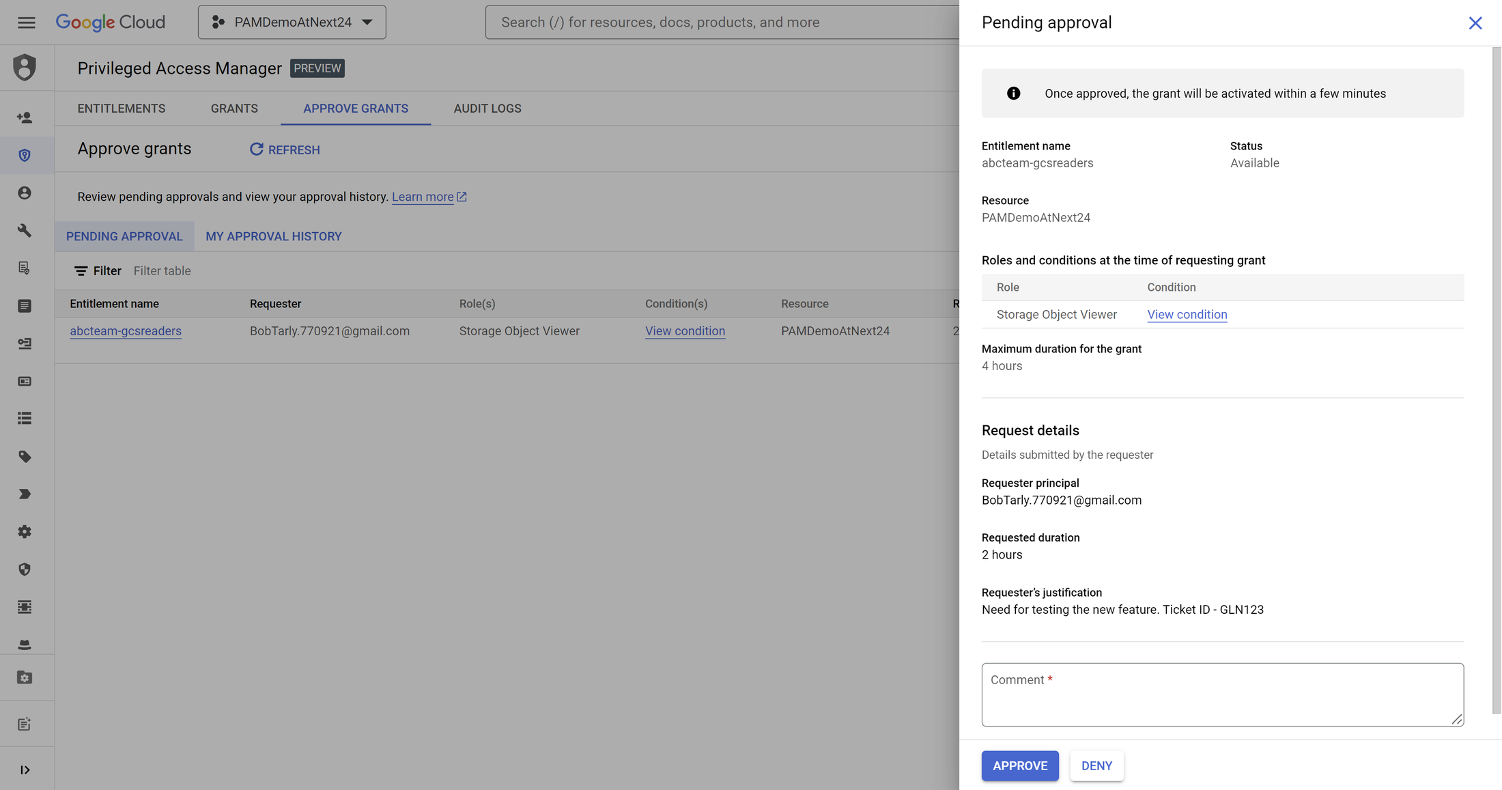Toggle the PENDING APPROVAL filter view
This screenshot has height=790, width=1502.
point(124,236)
